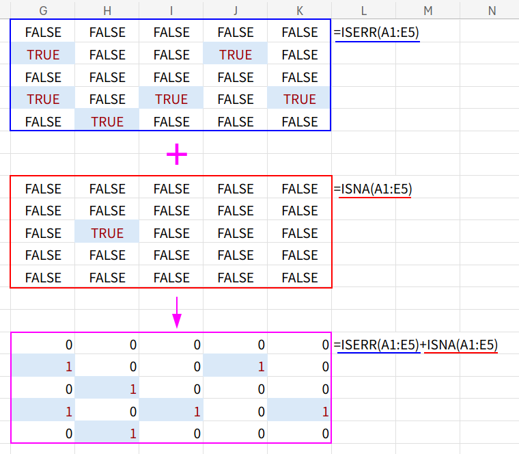Select column H header
The height and width of the screenshot is (454, 519).
click(x=107, y=10)
